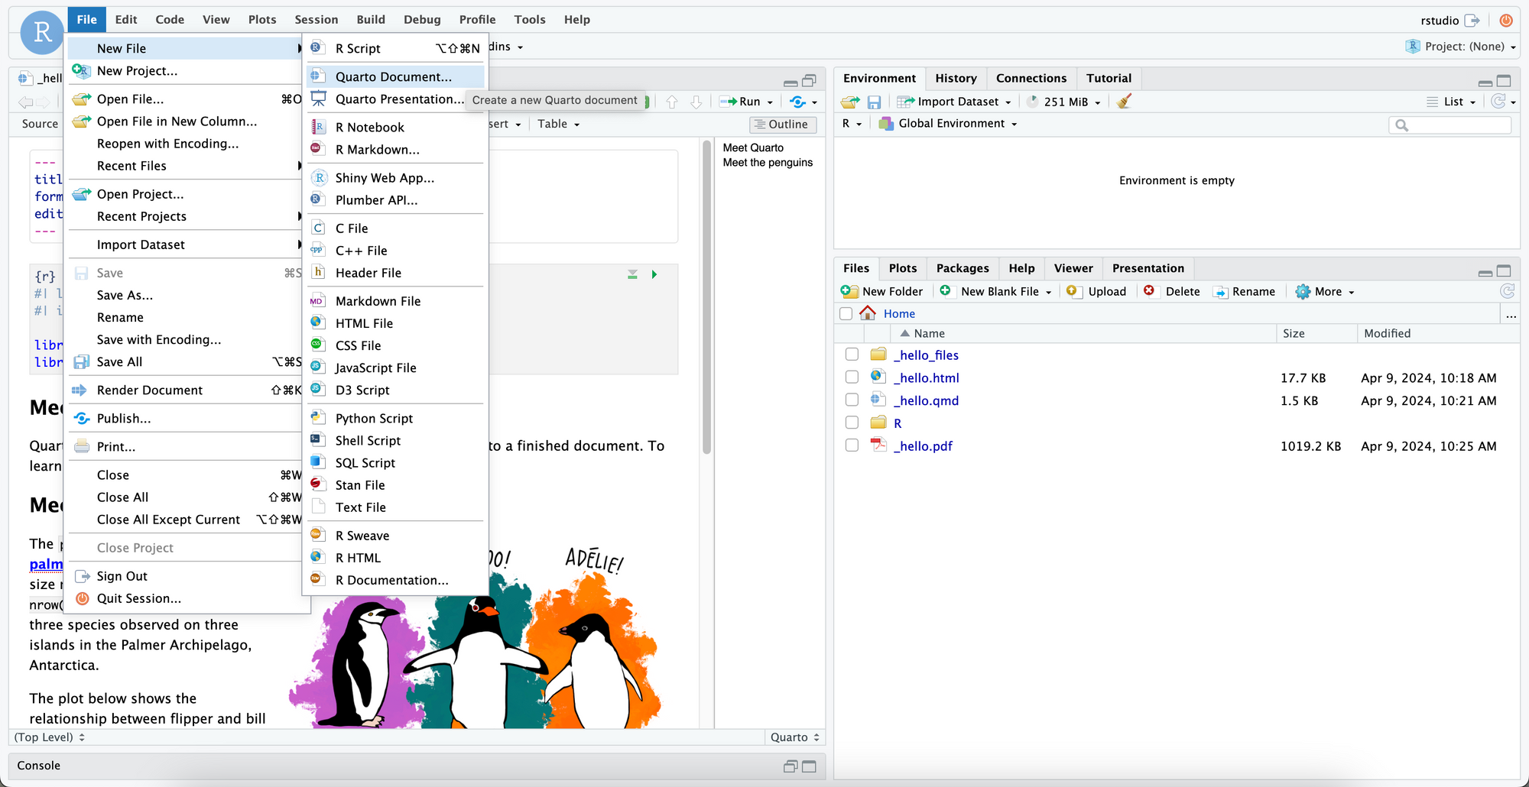This screenshot has height=787, width=1529.
Task: Click the editor's vertical scrollbar
Action: [x=707, y=298]
